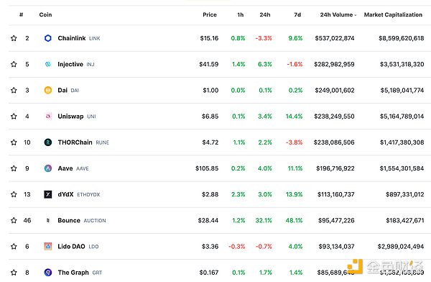
Task: Click the dYdX black square icon
Action: click(48, 194)
